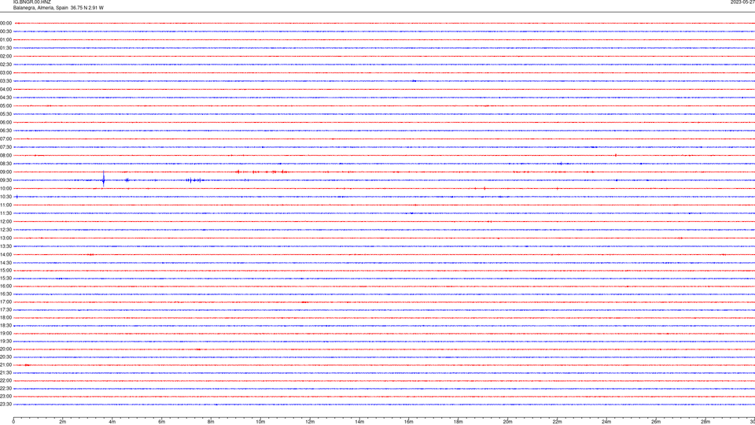This screenshot has width=755, height=425.
Task: Pick the 14m x-axis tick label
Action: coord(359,422)
